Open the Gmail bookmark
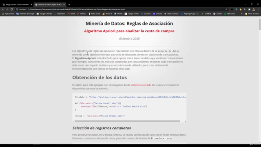The width and height of the screenshot is (261, 147). 71,14
